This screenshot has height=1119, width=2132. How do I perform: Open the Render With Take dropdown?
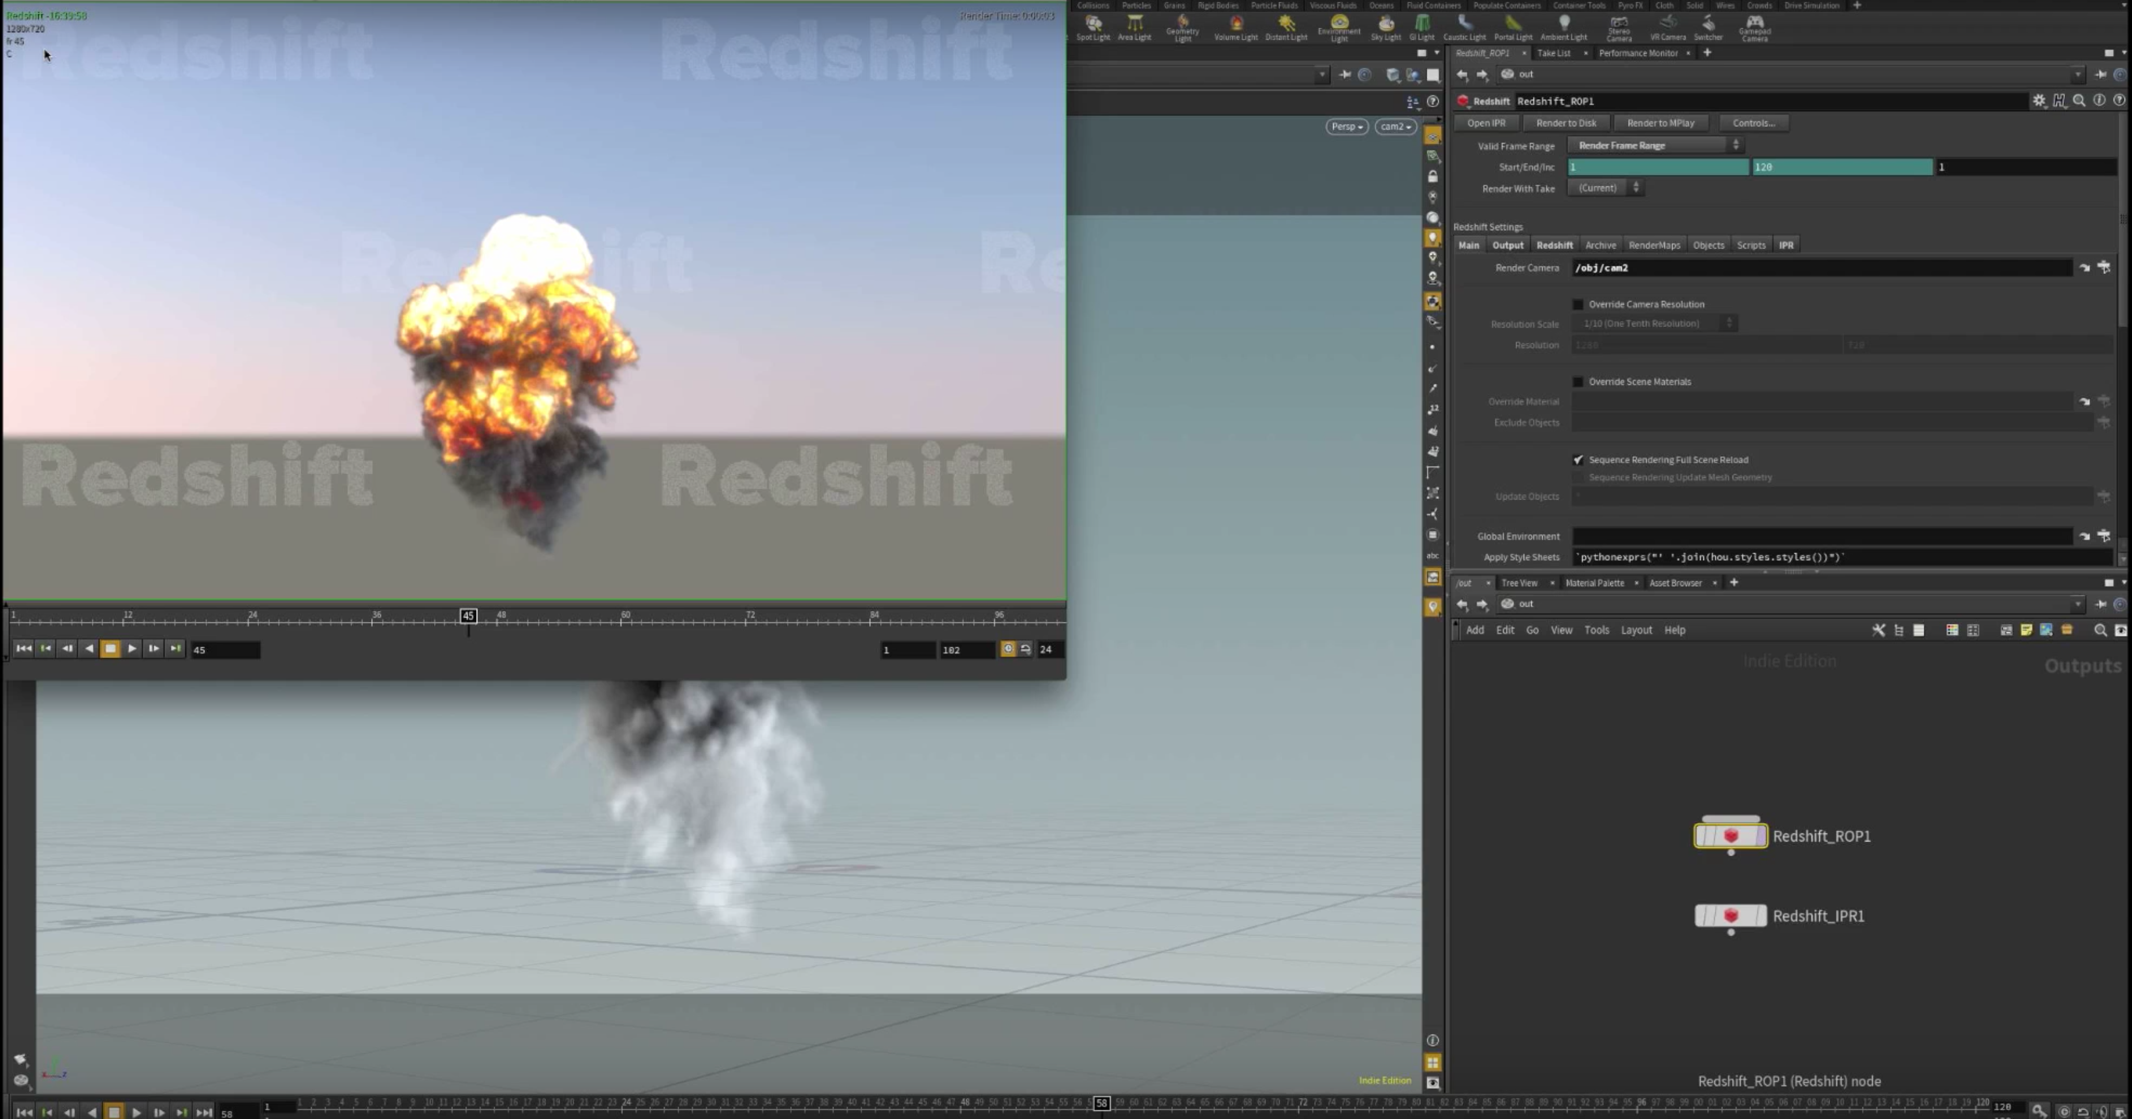1606,189
